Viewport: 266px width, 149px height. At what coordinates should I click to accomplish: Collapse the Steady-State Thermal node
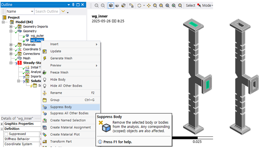click(x=11, y=63)
